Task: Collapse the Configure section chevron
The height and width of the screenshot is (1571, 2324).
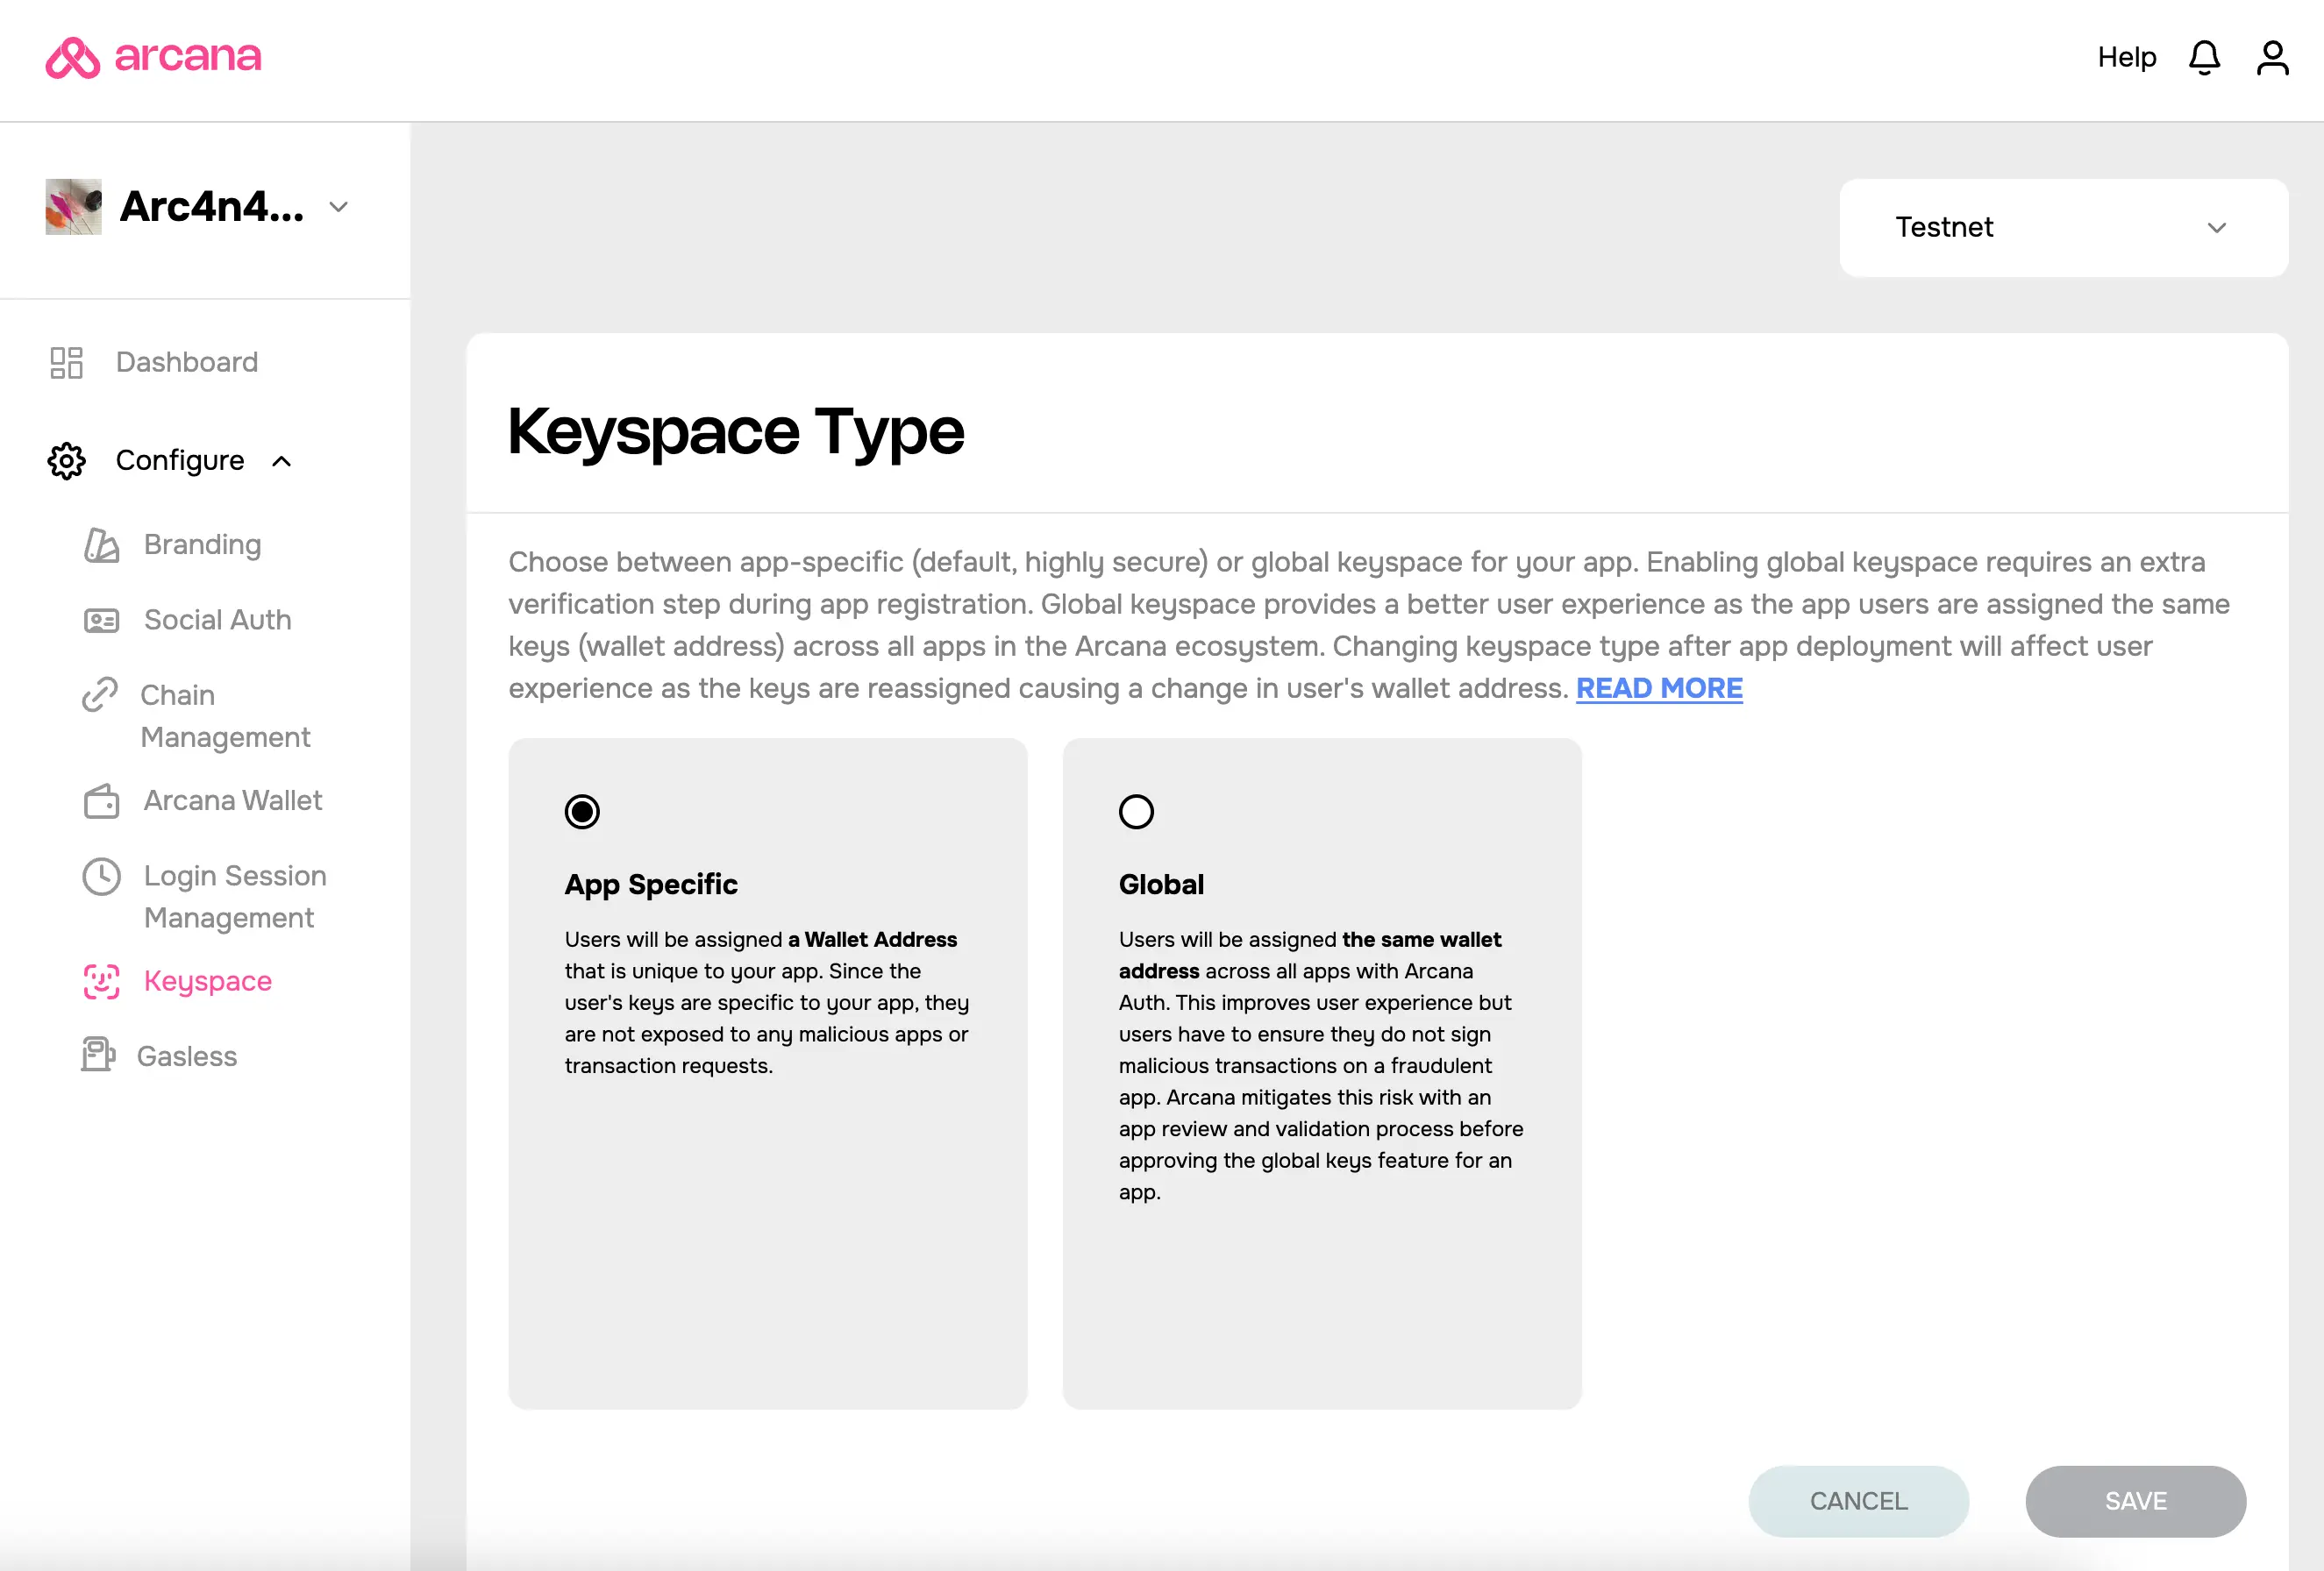Action: coord(282,461)
